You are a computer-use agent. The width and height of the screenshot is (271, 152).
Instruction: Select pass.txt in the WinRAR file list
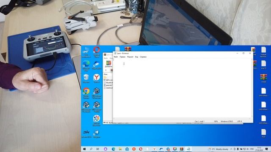point(108,85)
